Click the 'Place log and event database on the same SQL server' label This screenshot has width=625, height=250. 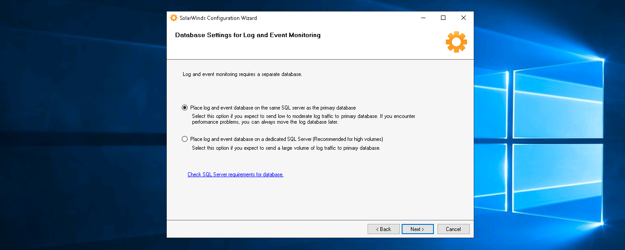pos(273,108)
